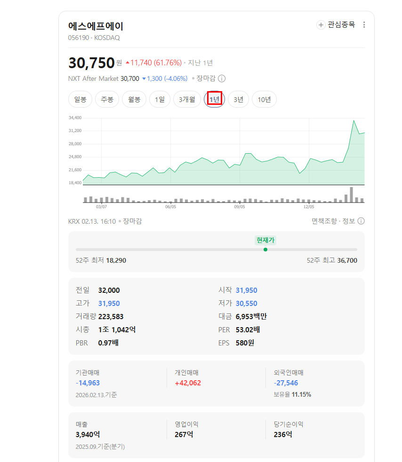Click the plus icon beside 관심종목
This screenshot has height=462, width=402.
(321, 25)
